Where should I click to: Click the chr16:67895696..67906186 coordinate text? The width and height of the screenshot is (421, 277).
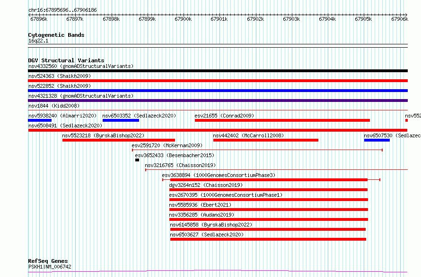[62, 10]
